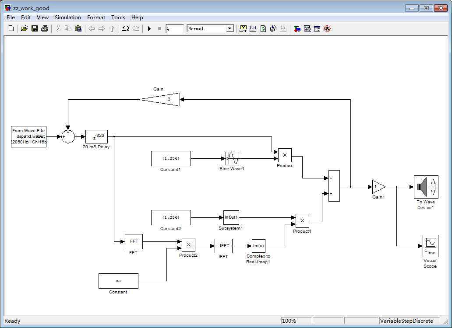Click the Sine Wave1 block label

232,169
